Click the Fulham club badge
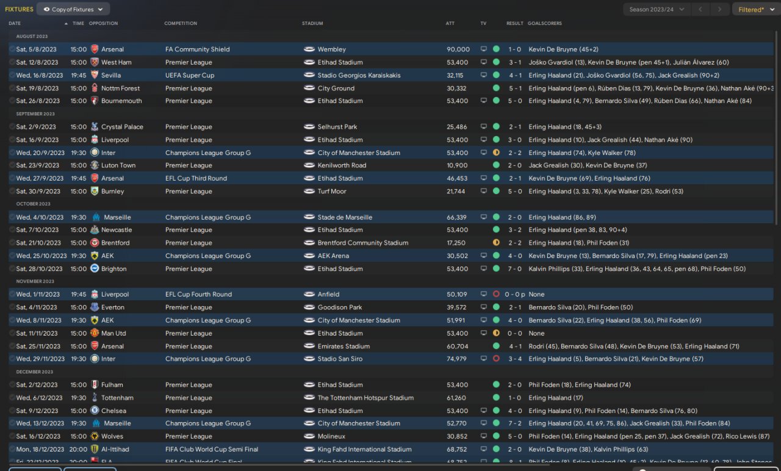The width and height of the screenshot is (781, 471). pos(95,385)
